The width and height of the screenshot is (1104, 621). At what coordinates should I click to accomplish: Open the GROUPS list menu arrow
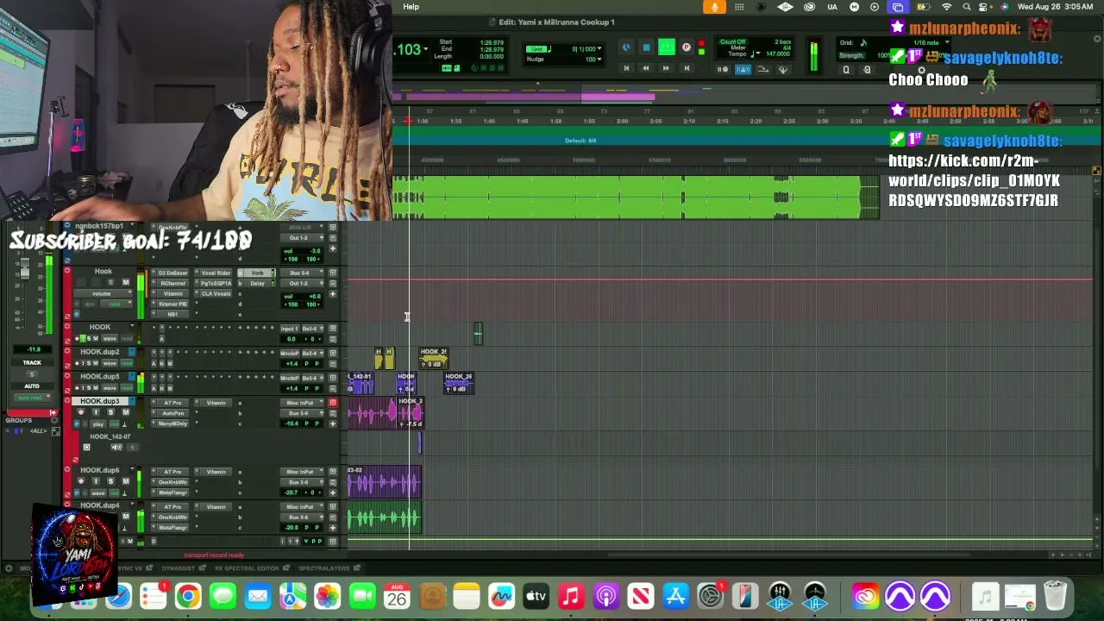[53, 421]
